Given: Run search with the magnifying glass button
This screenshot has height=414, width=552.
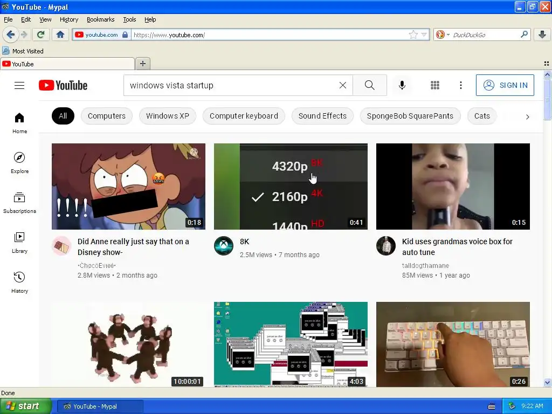Looking at the screenshot, I should point(370,85).
